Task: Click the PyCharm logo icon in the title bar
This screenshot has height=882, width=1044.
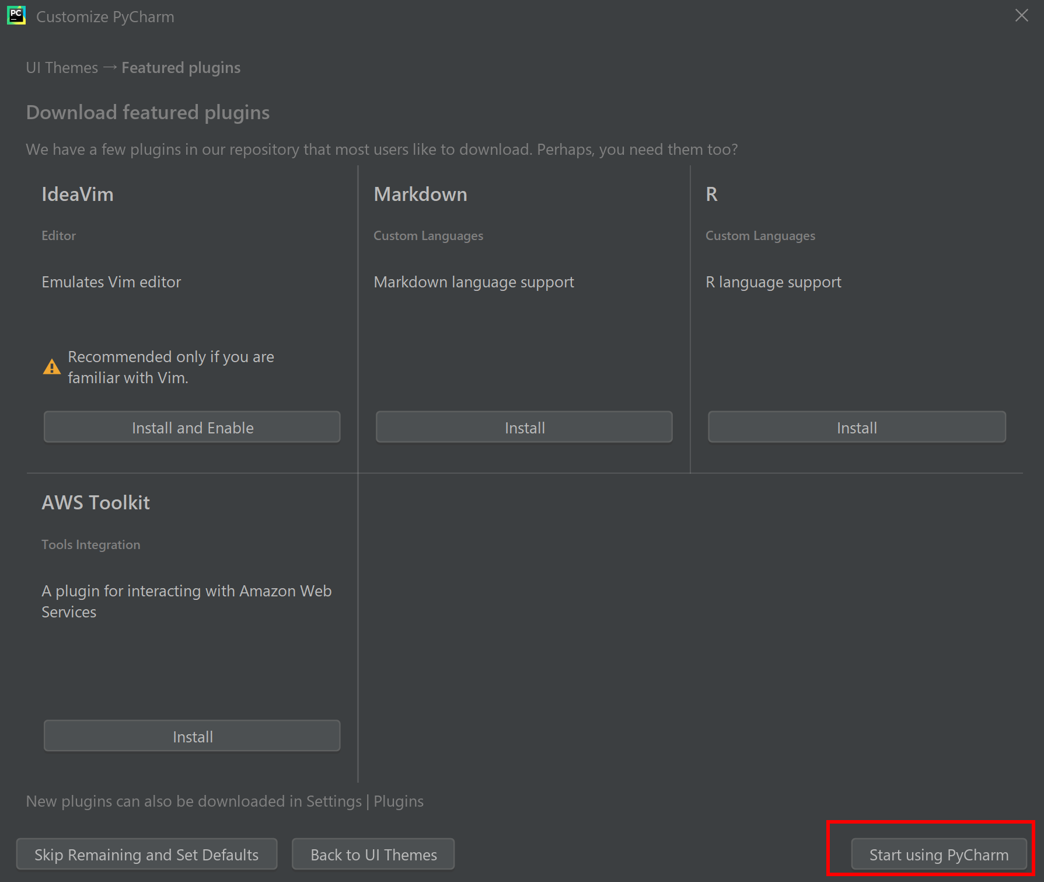Action: 16,16
